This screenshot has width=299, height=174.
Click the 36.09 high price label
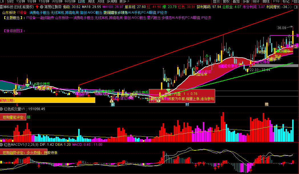coord(282,28)
